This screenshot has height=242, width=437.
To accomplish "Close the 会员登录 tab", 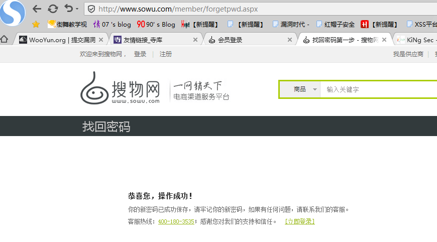I will [290, 40].
